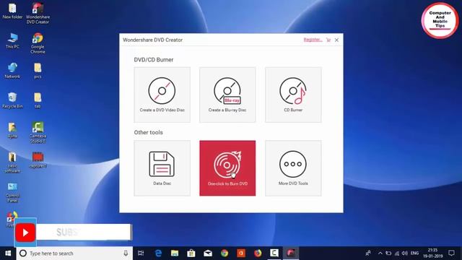Open Create a DVD Video Disc tile

click(162, 95)
